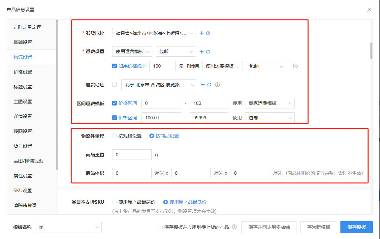Screen dimensions: 380x239
Task: Toggle 如果价格低于 checkbox
Action: coord(114,66)
